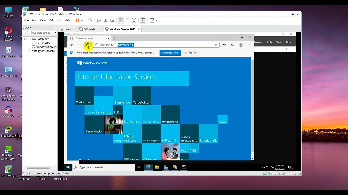Screen dimensions: 348x195
Task: Open File Explorer on guest taskbar
Action: [157, 167]
